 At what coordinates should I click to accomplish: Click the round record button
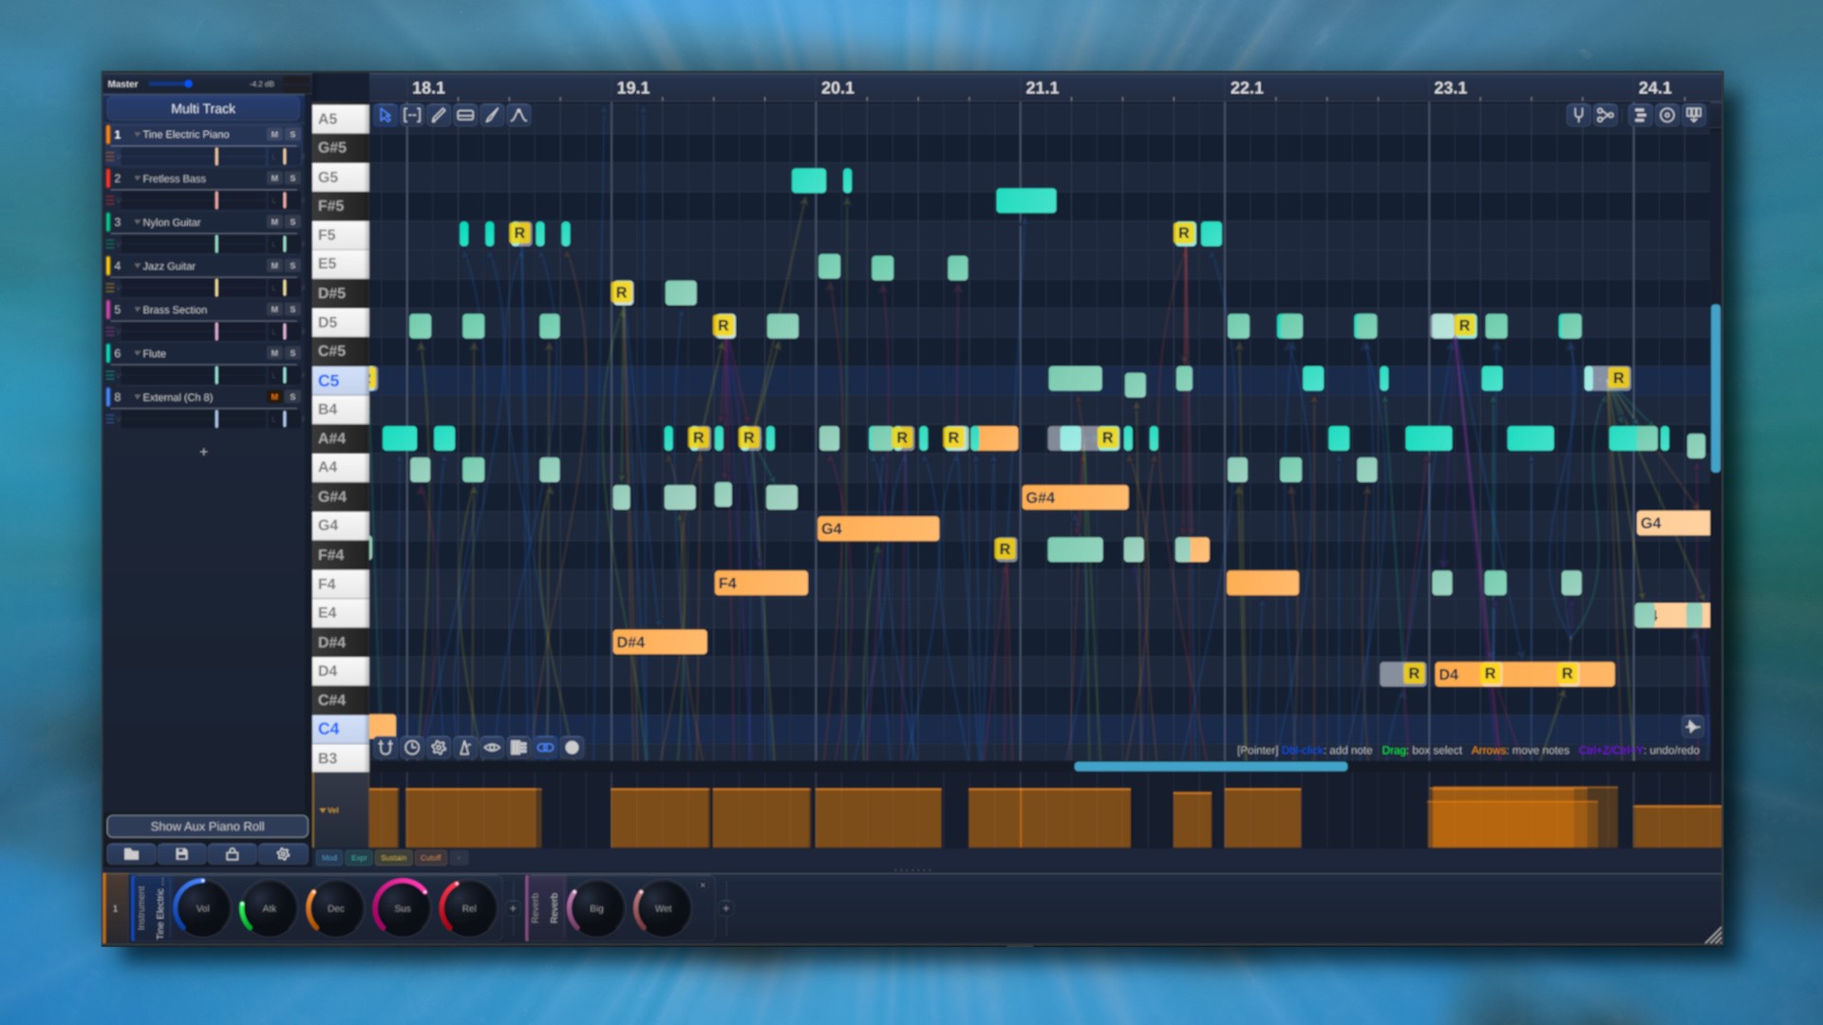click(572, 748)
